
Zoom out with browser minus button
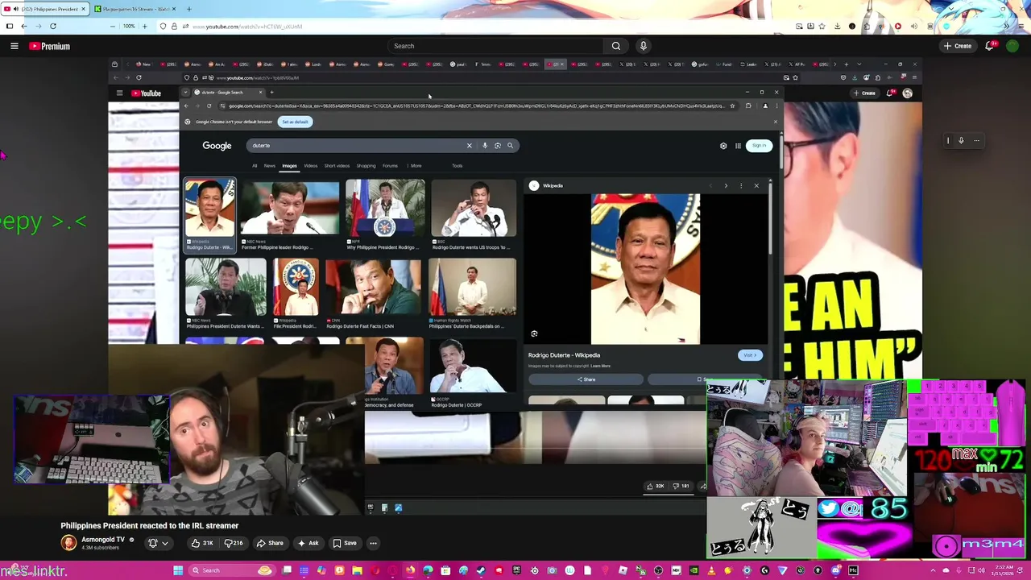(x=112, y=26)
